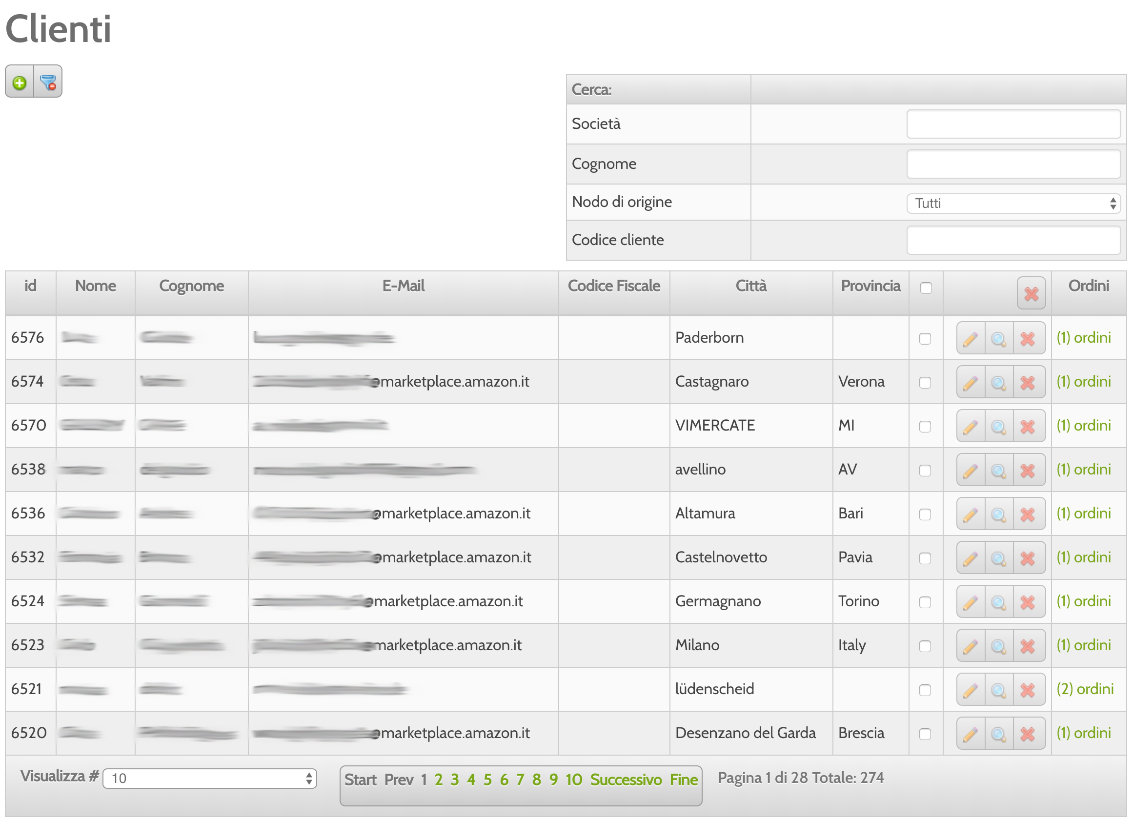The height and width of the screenshot is (823, 1133).
Task: Delete selected clients via the header X icon
Action: [1031, 293]
